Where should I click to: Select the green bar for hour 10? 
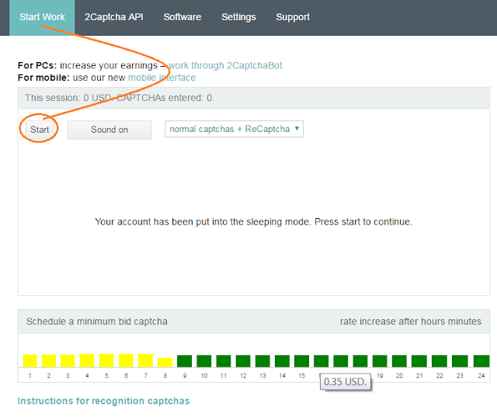(203, 361)
